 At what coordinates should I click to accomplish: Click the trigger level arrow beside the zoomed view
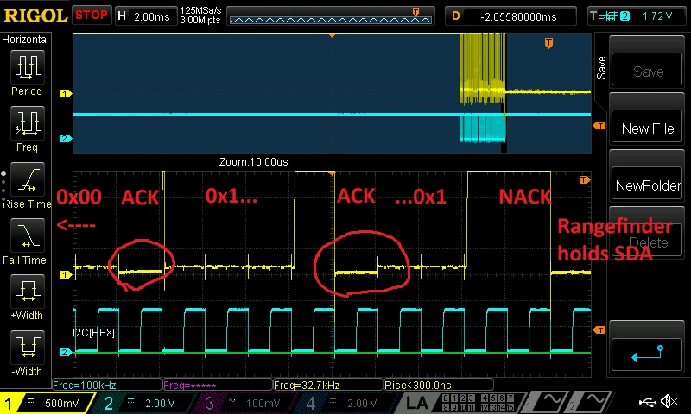click(599, 329)
